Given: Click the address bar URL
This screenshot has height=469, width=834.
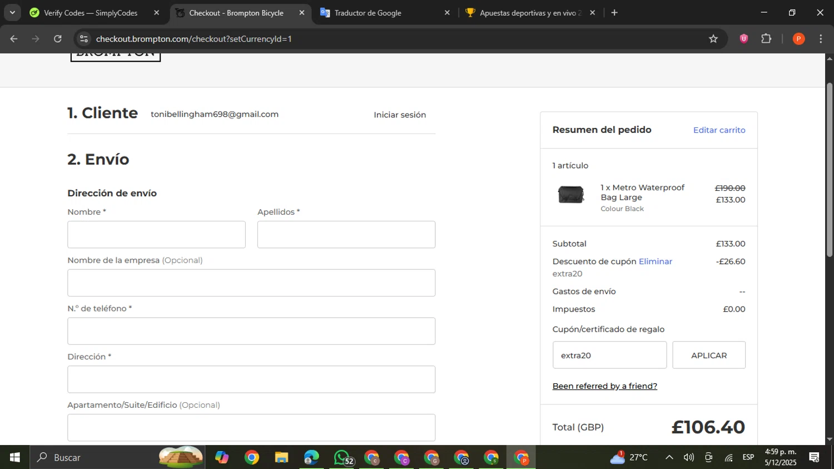Looking at the screenshot, I should [x=193, y=39].
